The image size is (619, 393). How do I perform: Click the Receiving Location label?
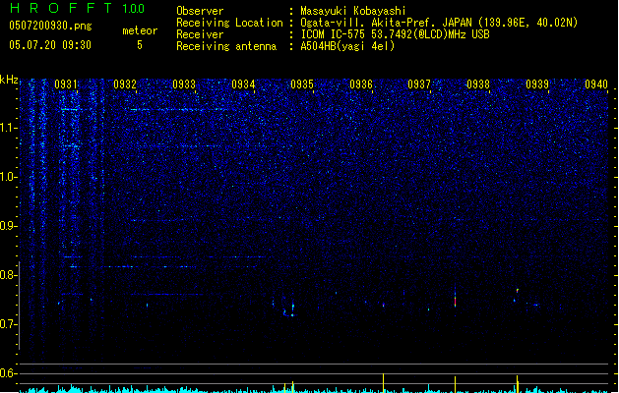(x=229, y=23)
